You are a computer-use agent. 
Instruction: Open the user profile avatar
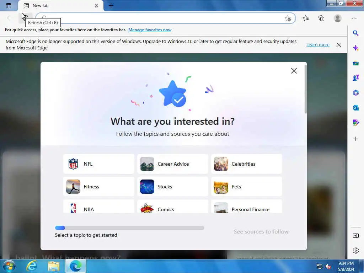(338, 18)
